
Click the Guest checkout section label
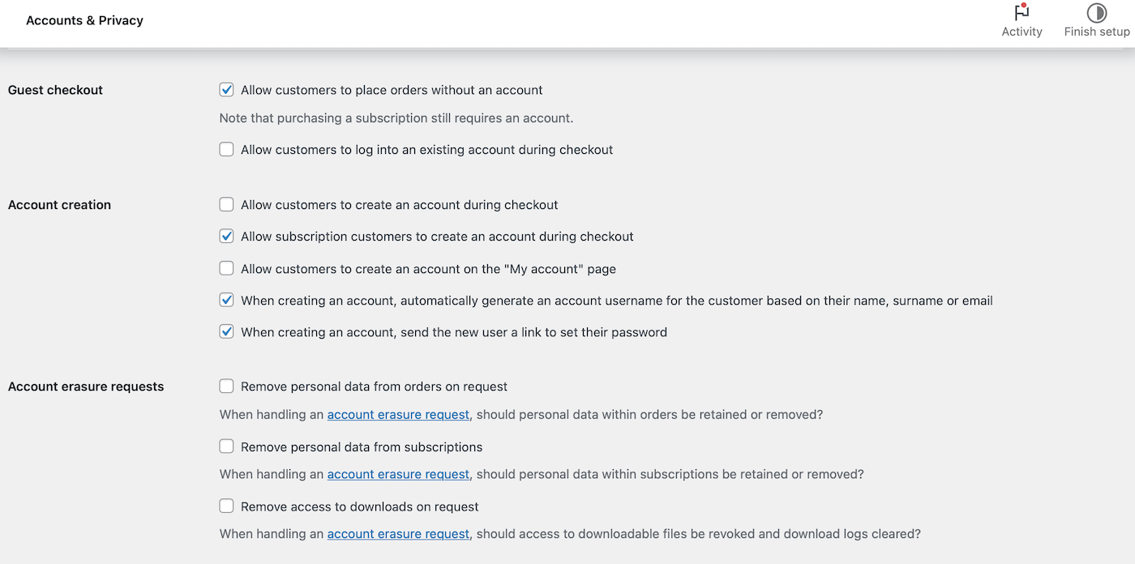click(x=55, y=90)
